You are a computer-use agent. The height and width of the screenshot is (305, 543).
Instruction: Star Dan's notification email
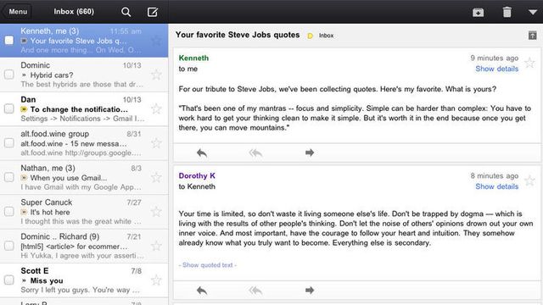(156, 108)
